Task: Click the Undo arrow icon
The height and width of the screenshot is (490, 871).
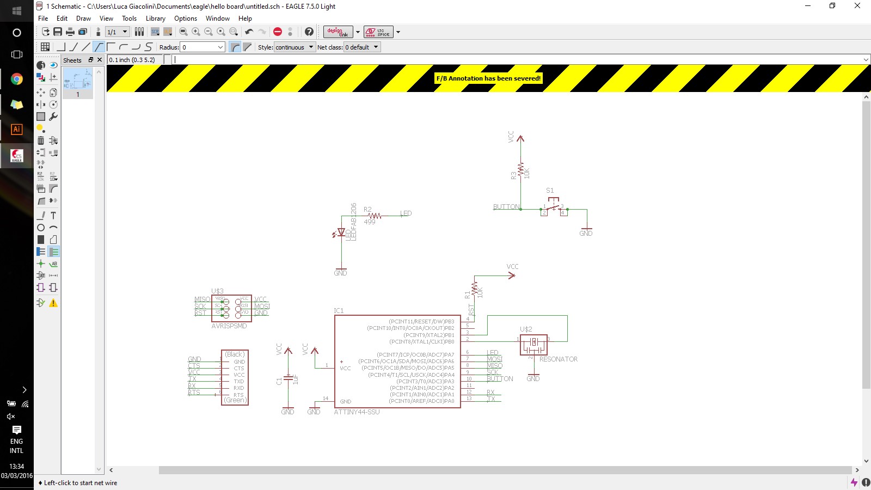Action: (x=249, y=32)
